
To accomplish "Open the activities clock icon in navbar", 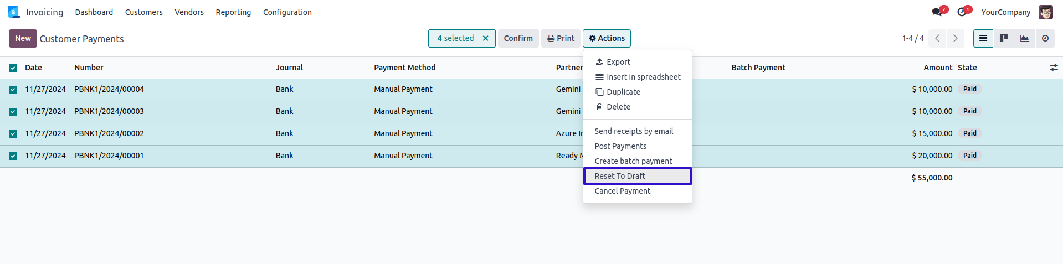I will (x=962, y=12).
